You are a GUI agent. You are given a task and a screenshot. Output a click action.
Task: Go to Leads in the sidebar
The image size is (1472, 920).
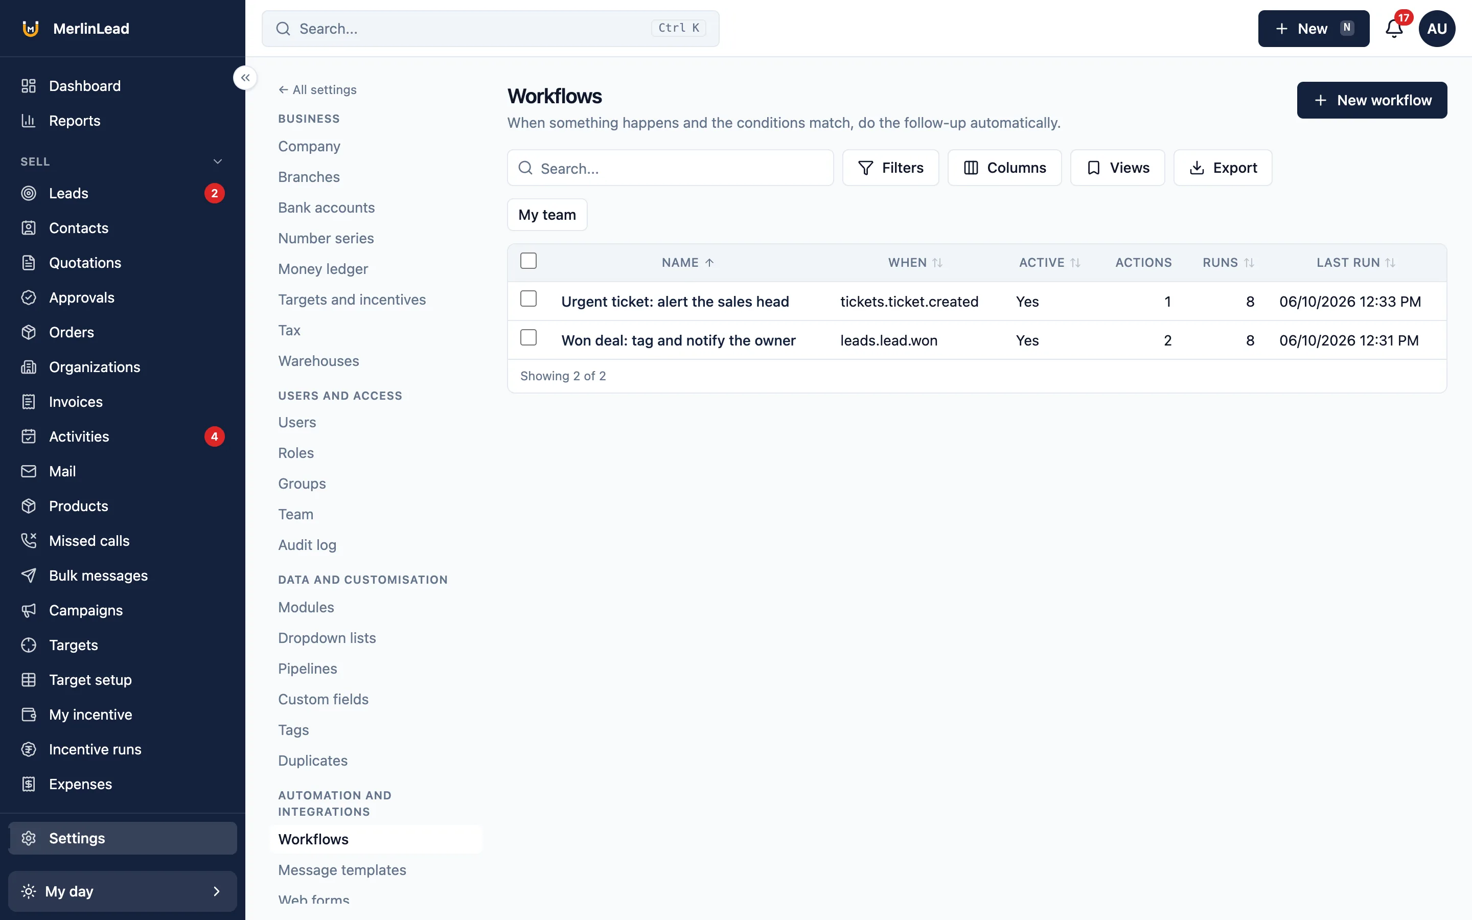[122, 194]
